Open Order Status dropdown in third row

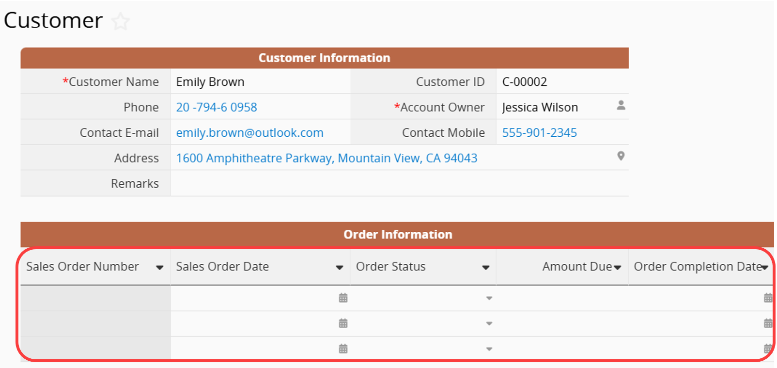coord(489,349)
